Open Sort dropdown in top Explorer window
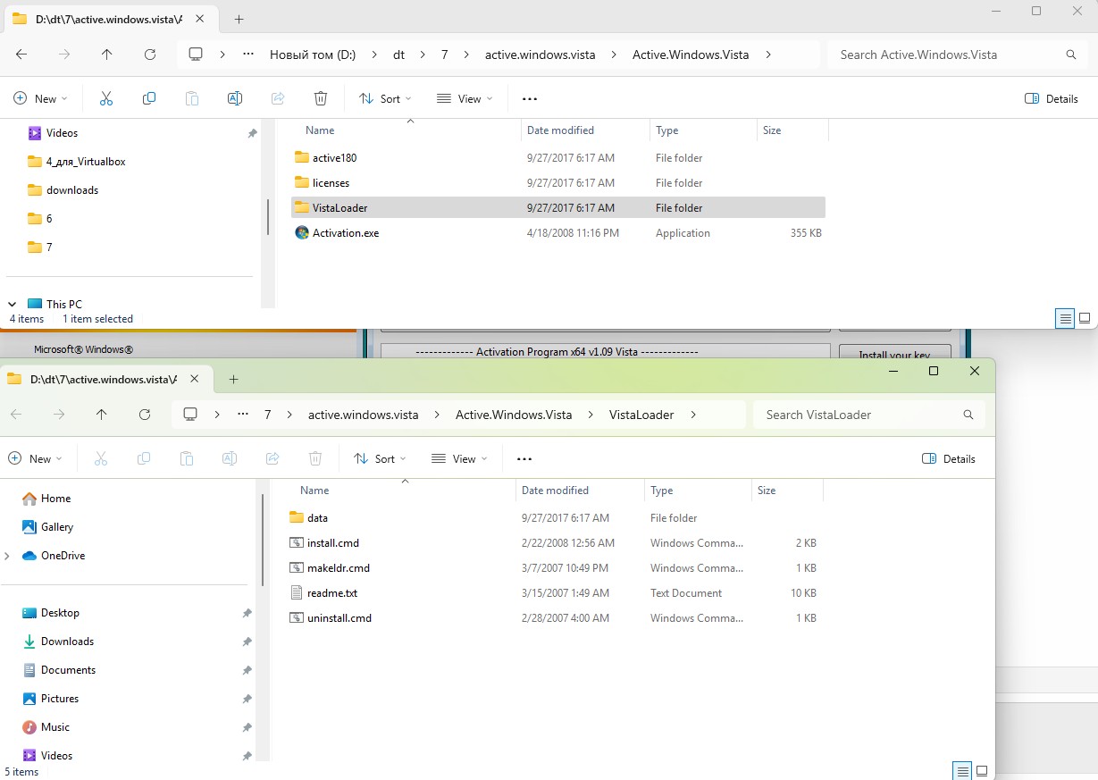This screenshot has height=780, width=1098. 385,99
